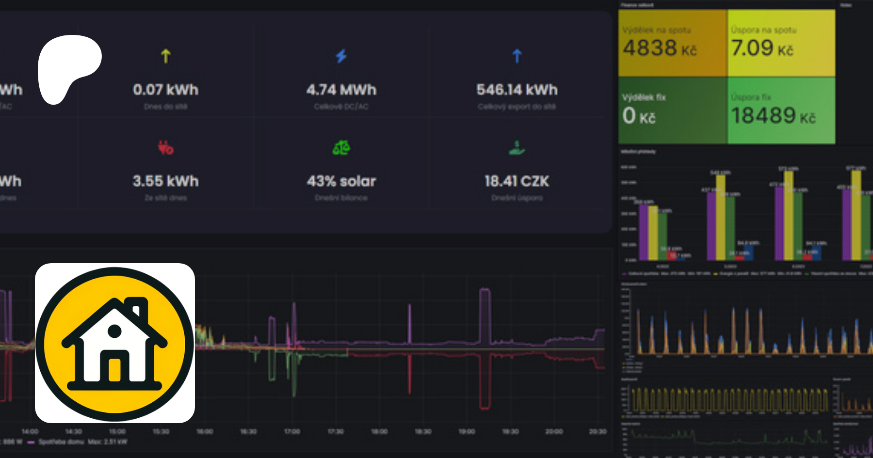Open the orange Výdělek na spotu tile
The width and height of the screenshot is (873, 458).
pyautogui.click(x=672, y=44)
